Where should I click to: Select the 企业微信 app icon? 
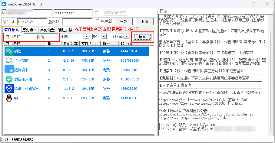click(x=9, y=60)
